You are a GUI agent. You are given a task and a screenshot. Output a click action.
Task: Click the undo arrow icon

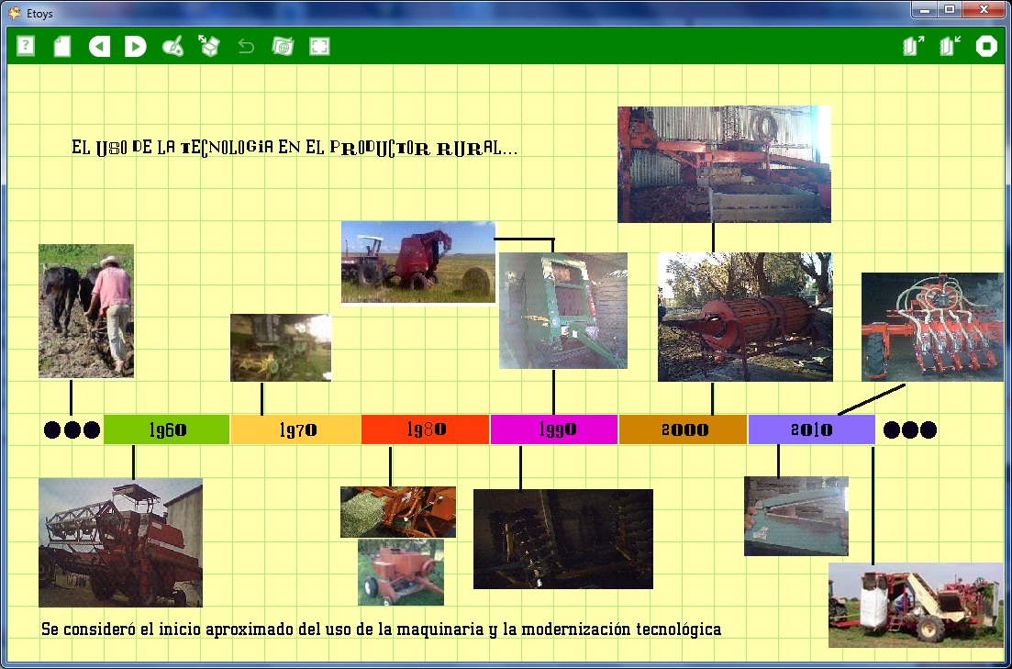(x=246, y=46)
